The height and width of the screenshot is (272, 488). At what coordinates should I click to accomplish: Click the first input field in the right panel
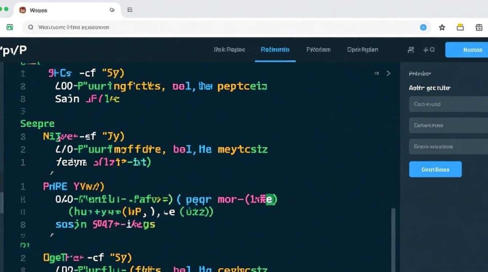(449, 104)
